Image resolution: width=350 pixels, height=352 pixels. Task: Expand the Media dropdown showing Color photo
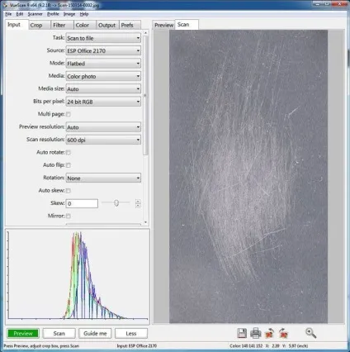point(103,76)
